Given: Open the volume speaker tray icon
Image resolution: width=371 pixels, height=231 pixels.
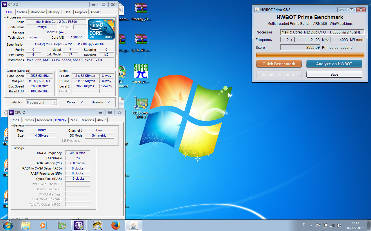Looking at the screenshot, I should pyautogui.click(x=339, y=226).
